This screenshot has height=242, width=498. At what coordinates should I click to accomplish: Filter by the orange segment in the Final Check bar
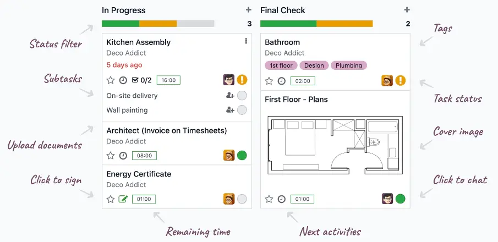(x=344, y=24)
